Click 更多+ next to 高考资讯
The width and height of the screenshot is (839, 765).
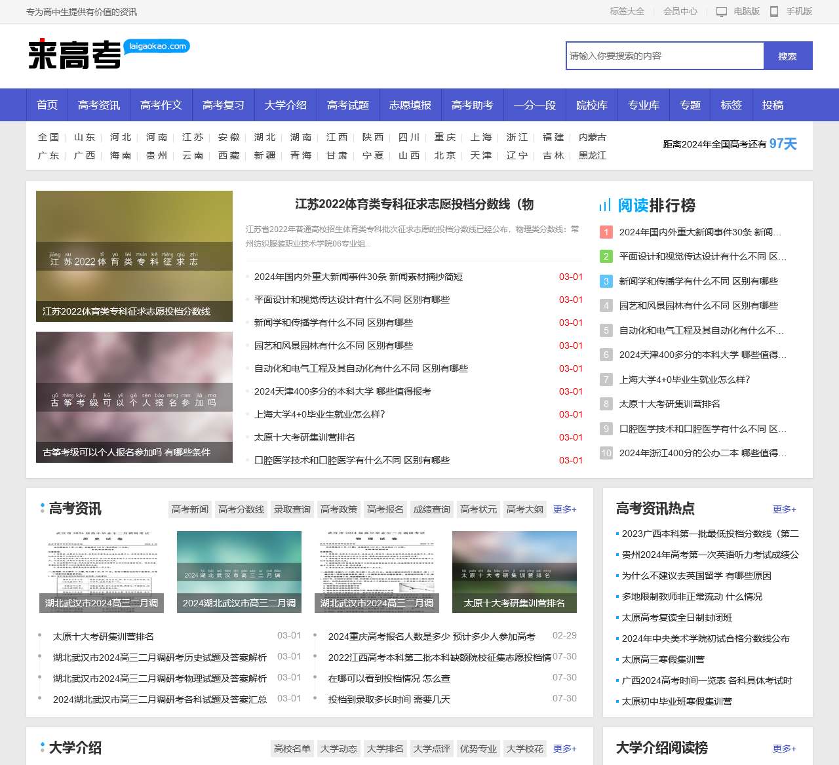click(564, 509)
